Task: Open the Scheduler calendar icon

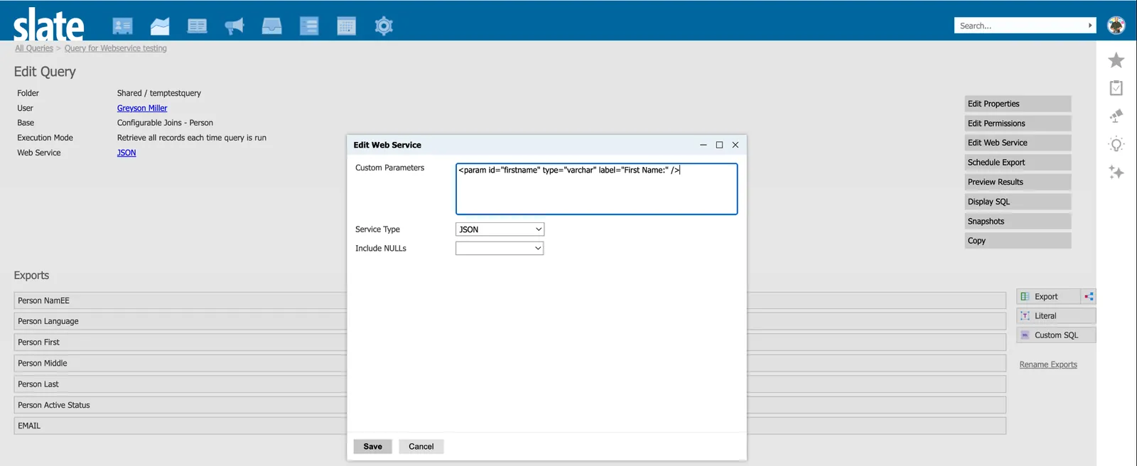Action: coord(346,26)
